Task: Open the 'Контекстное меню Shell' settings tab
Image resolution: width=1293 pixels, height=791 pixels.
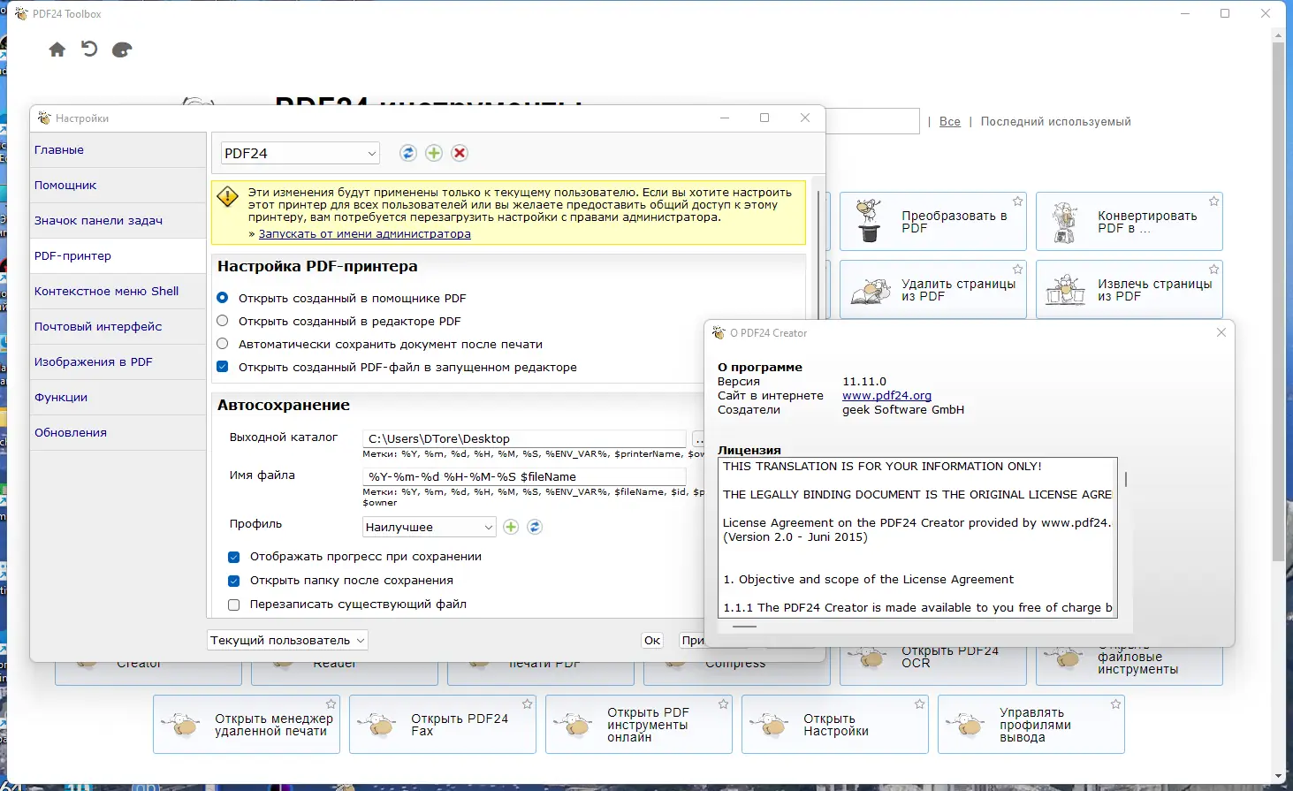Action: [x=118, y=292]
